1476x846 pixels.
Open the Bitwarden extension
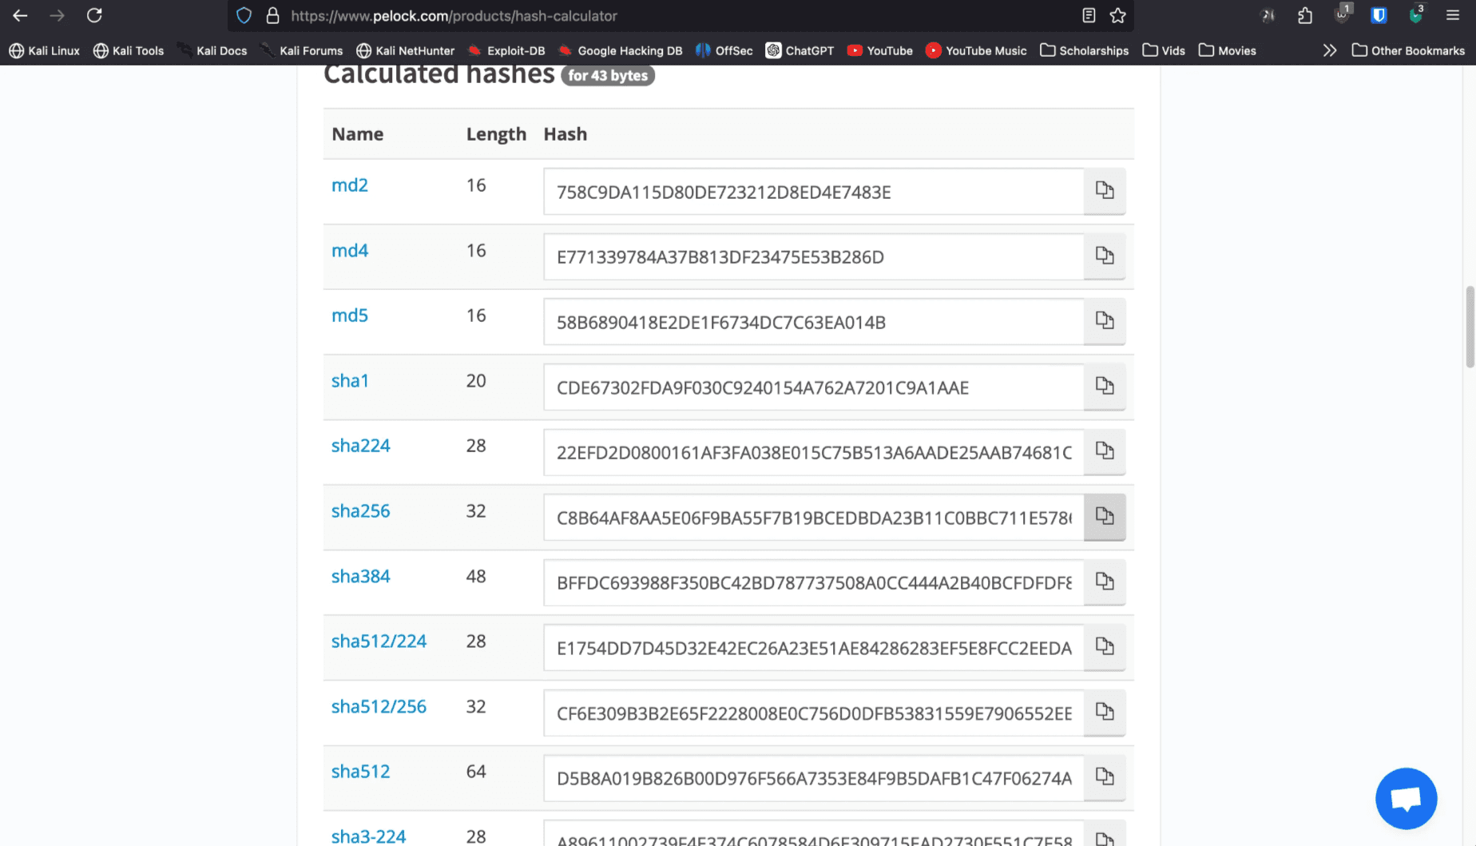coord(1379,15)
